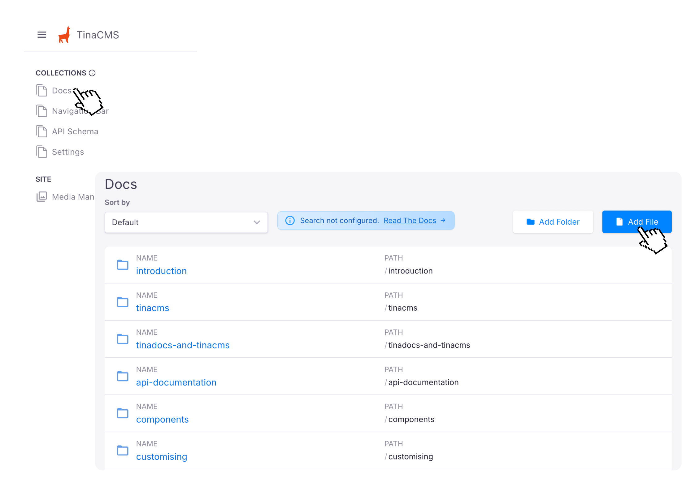Open the tinadocs-and-tinacms folder link

click(x=183, y=345)
